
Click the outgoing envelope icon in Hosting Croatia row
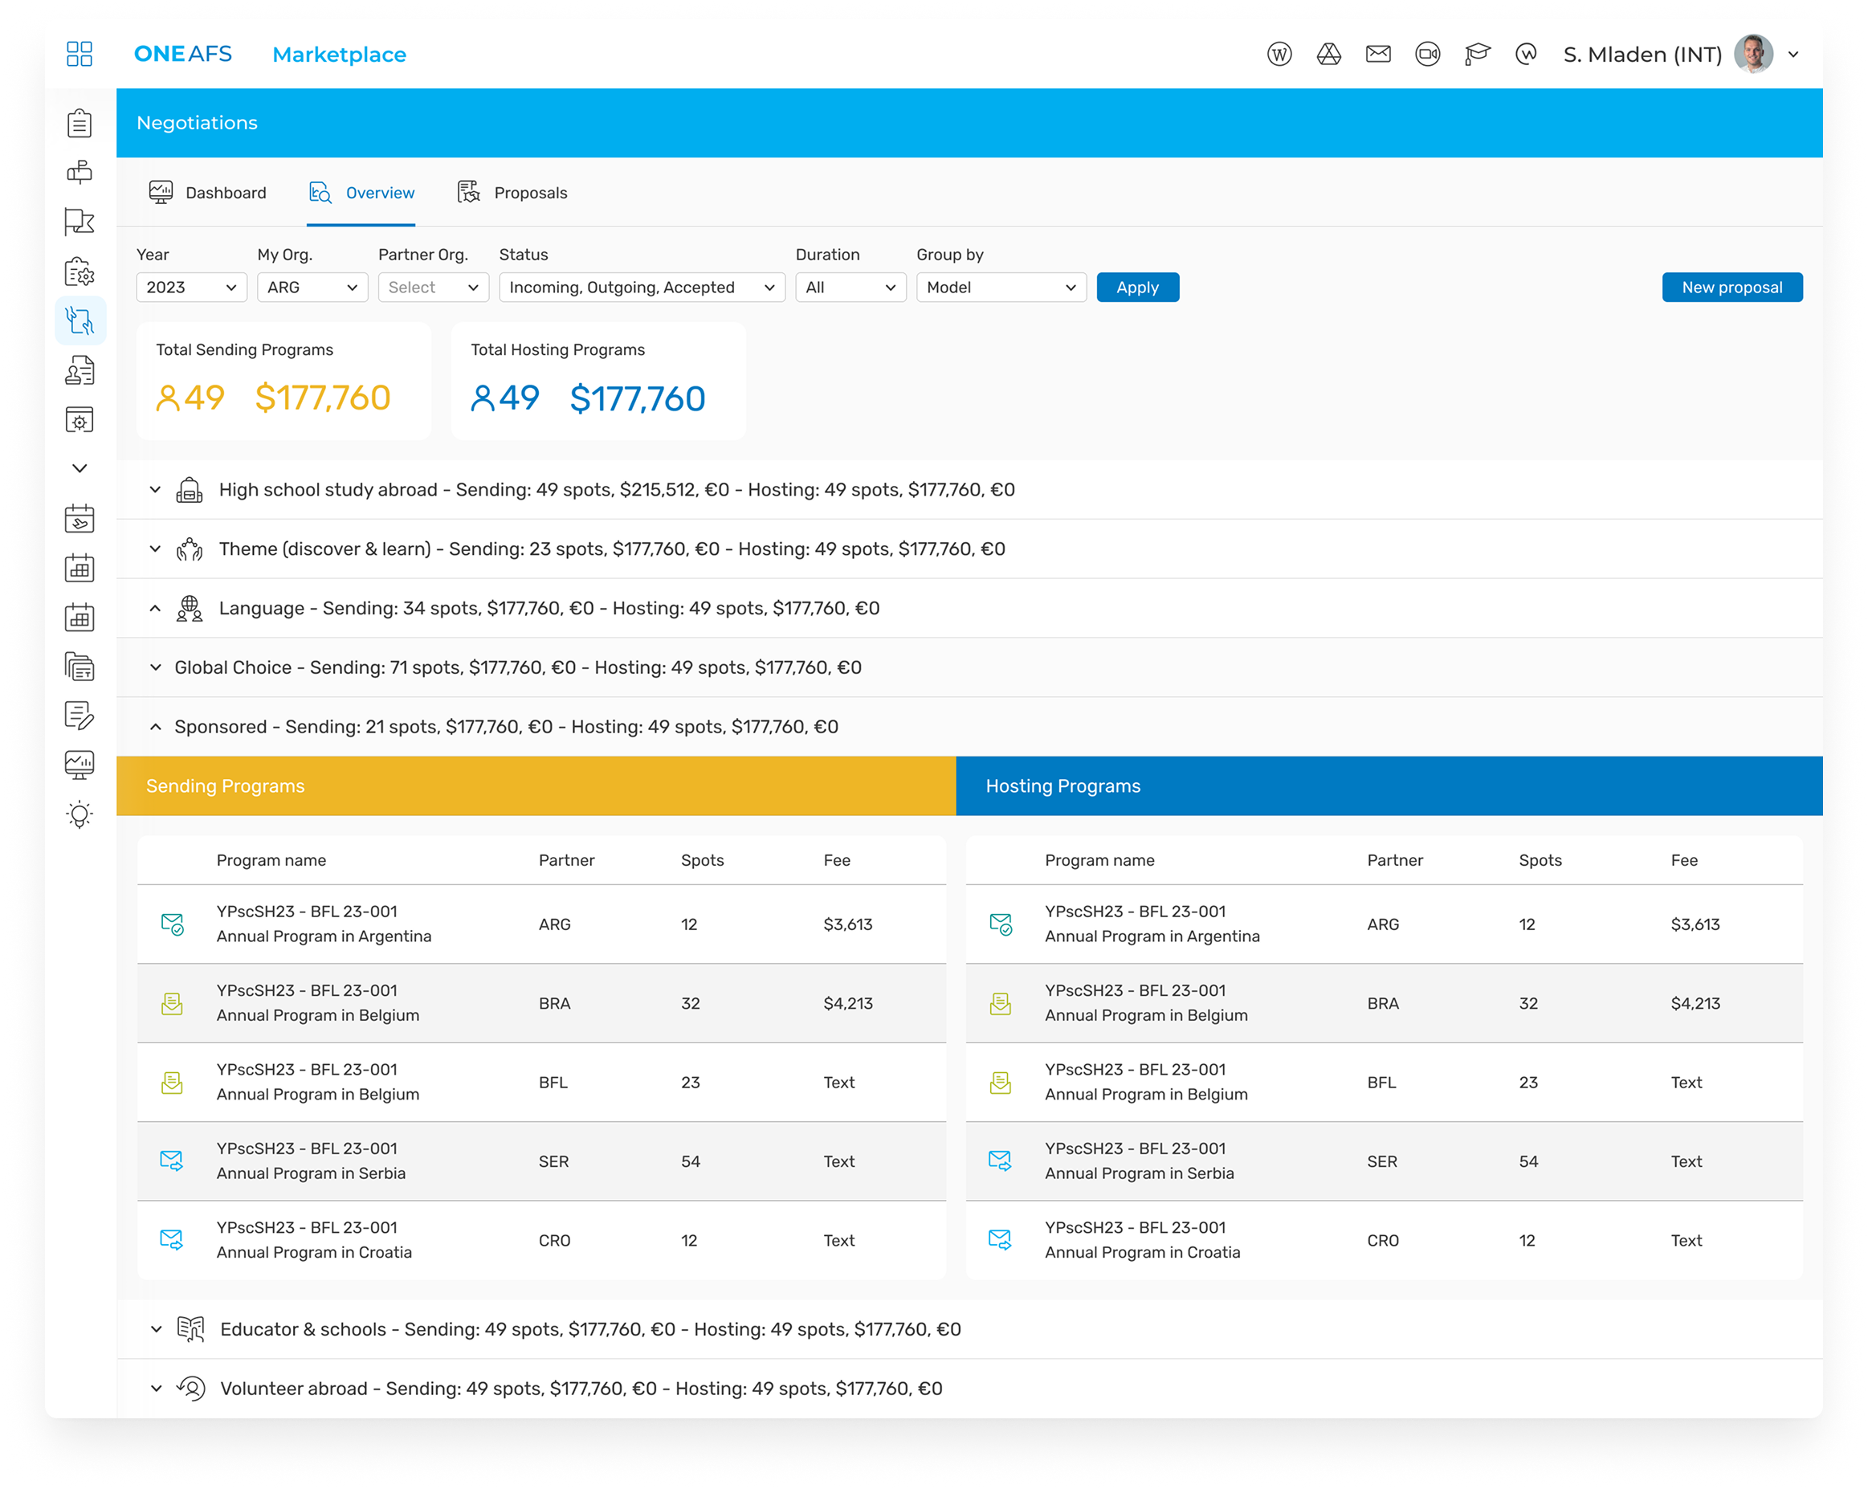click(x=1000, y=1240)
